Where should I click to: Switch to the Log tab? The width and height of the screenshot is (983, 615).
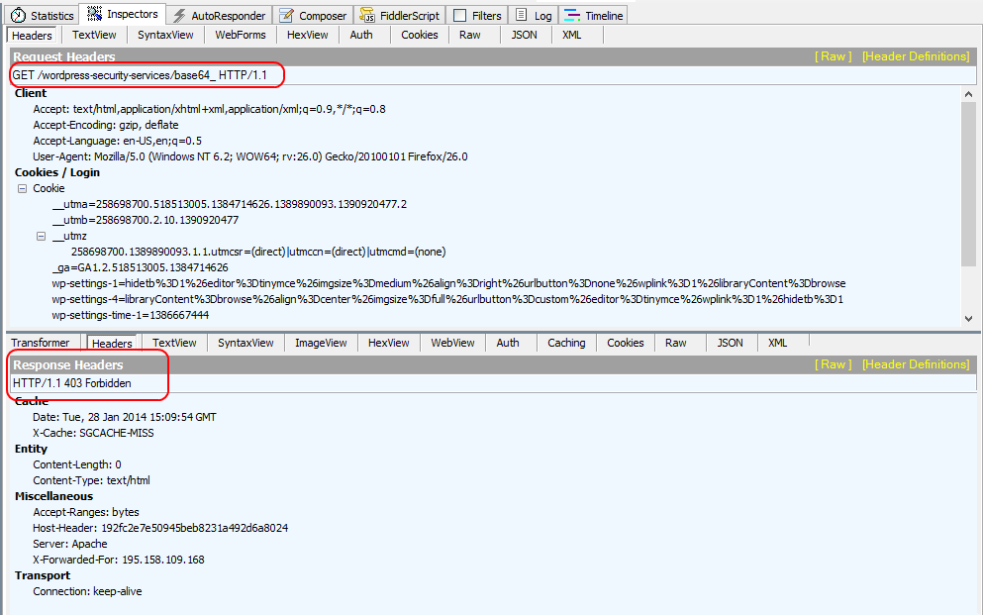point(534,15)
